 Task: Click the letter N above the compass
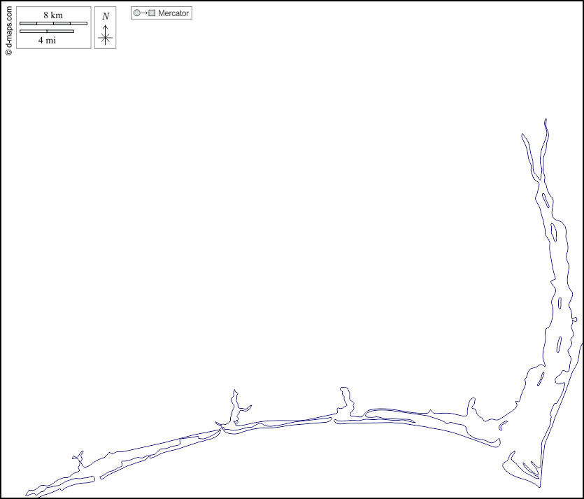(x=106, y=16)
